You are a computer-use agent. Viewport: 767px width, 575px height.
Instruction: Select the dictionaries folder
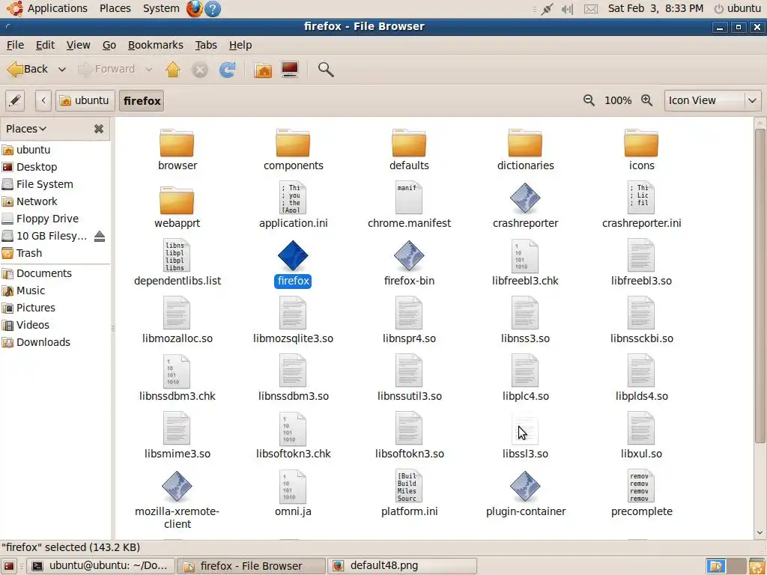click(525, 150)
